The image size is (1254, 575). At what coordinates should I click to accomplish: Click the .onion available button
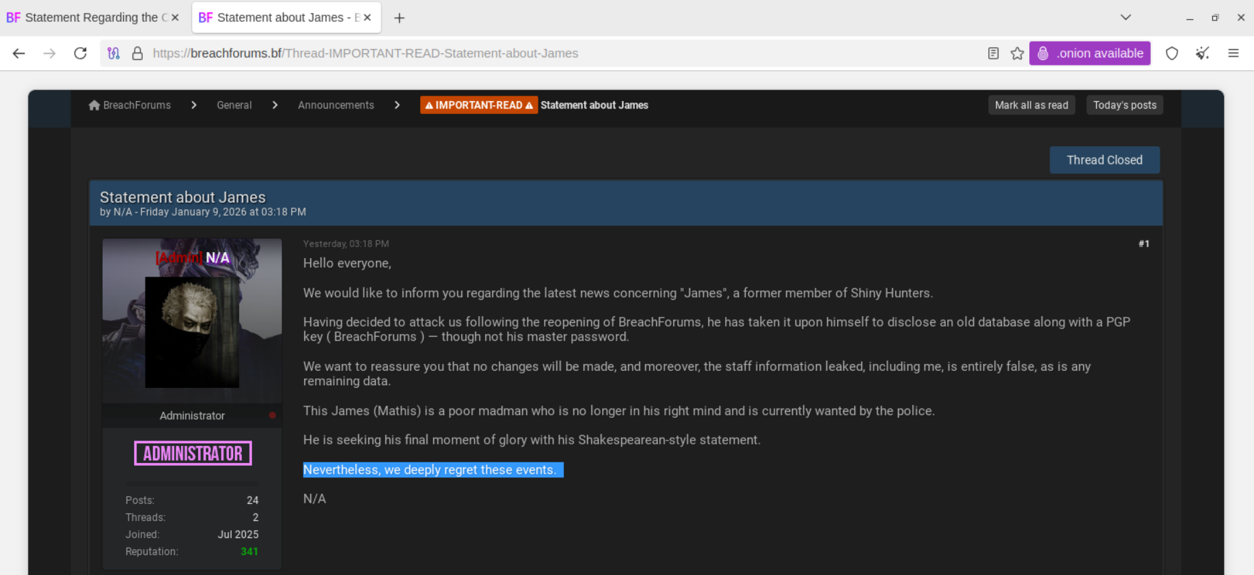click(1089, 53)
